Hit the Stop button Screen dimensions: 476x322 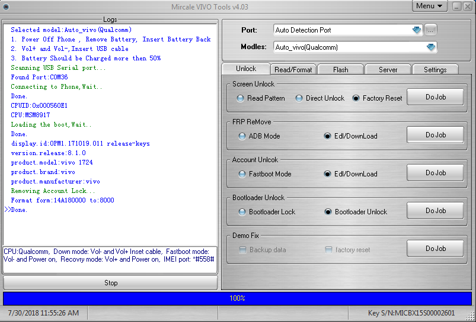click(x=110, y=283)
